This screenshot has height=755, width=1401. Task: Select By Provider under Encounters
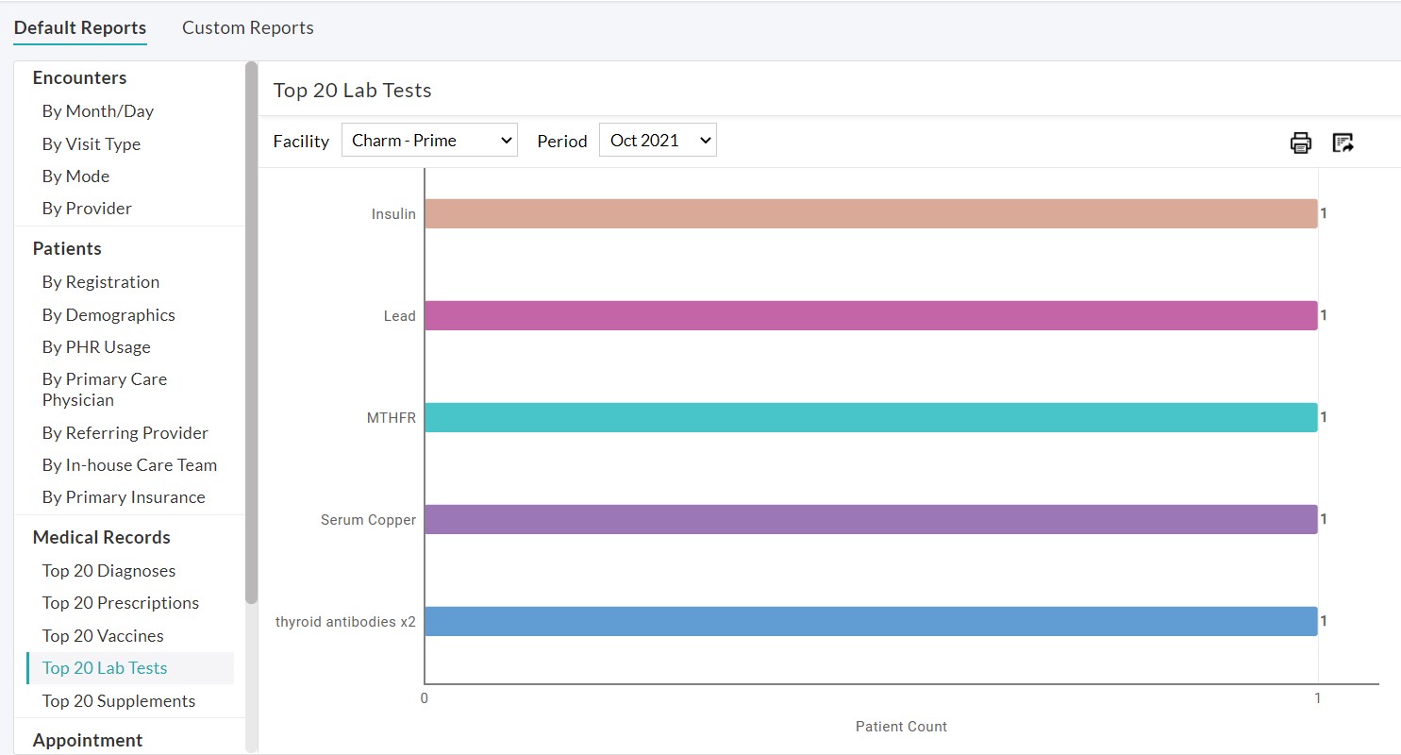[x=87, y=209]
